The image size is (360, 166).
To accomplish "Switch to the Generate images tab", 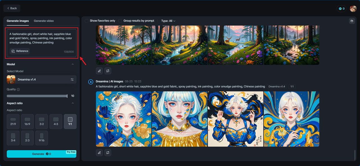I will (x=18, y=21).
